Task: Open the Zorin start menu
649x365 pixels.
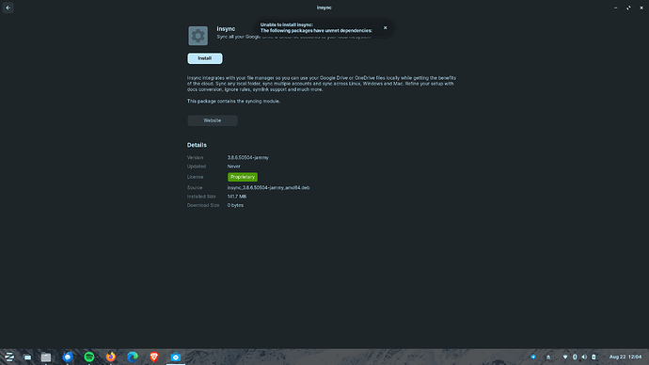Action: pos(9,357)
